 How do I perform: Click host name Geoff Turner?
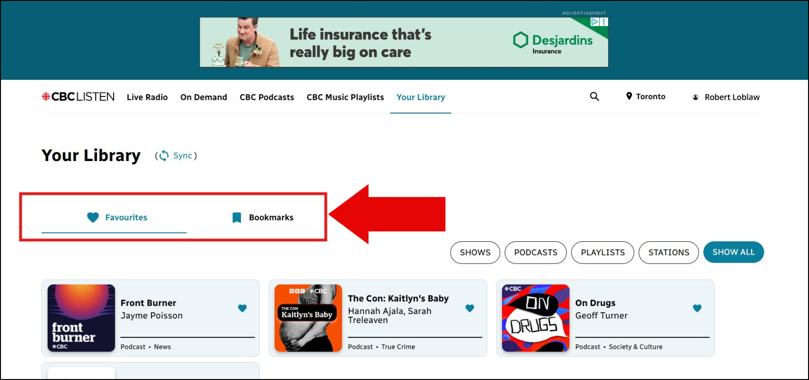[x=602, y=316]
